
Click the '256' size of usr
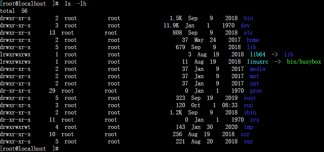177,134
